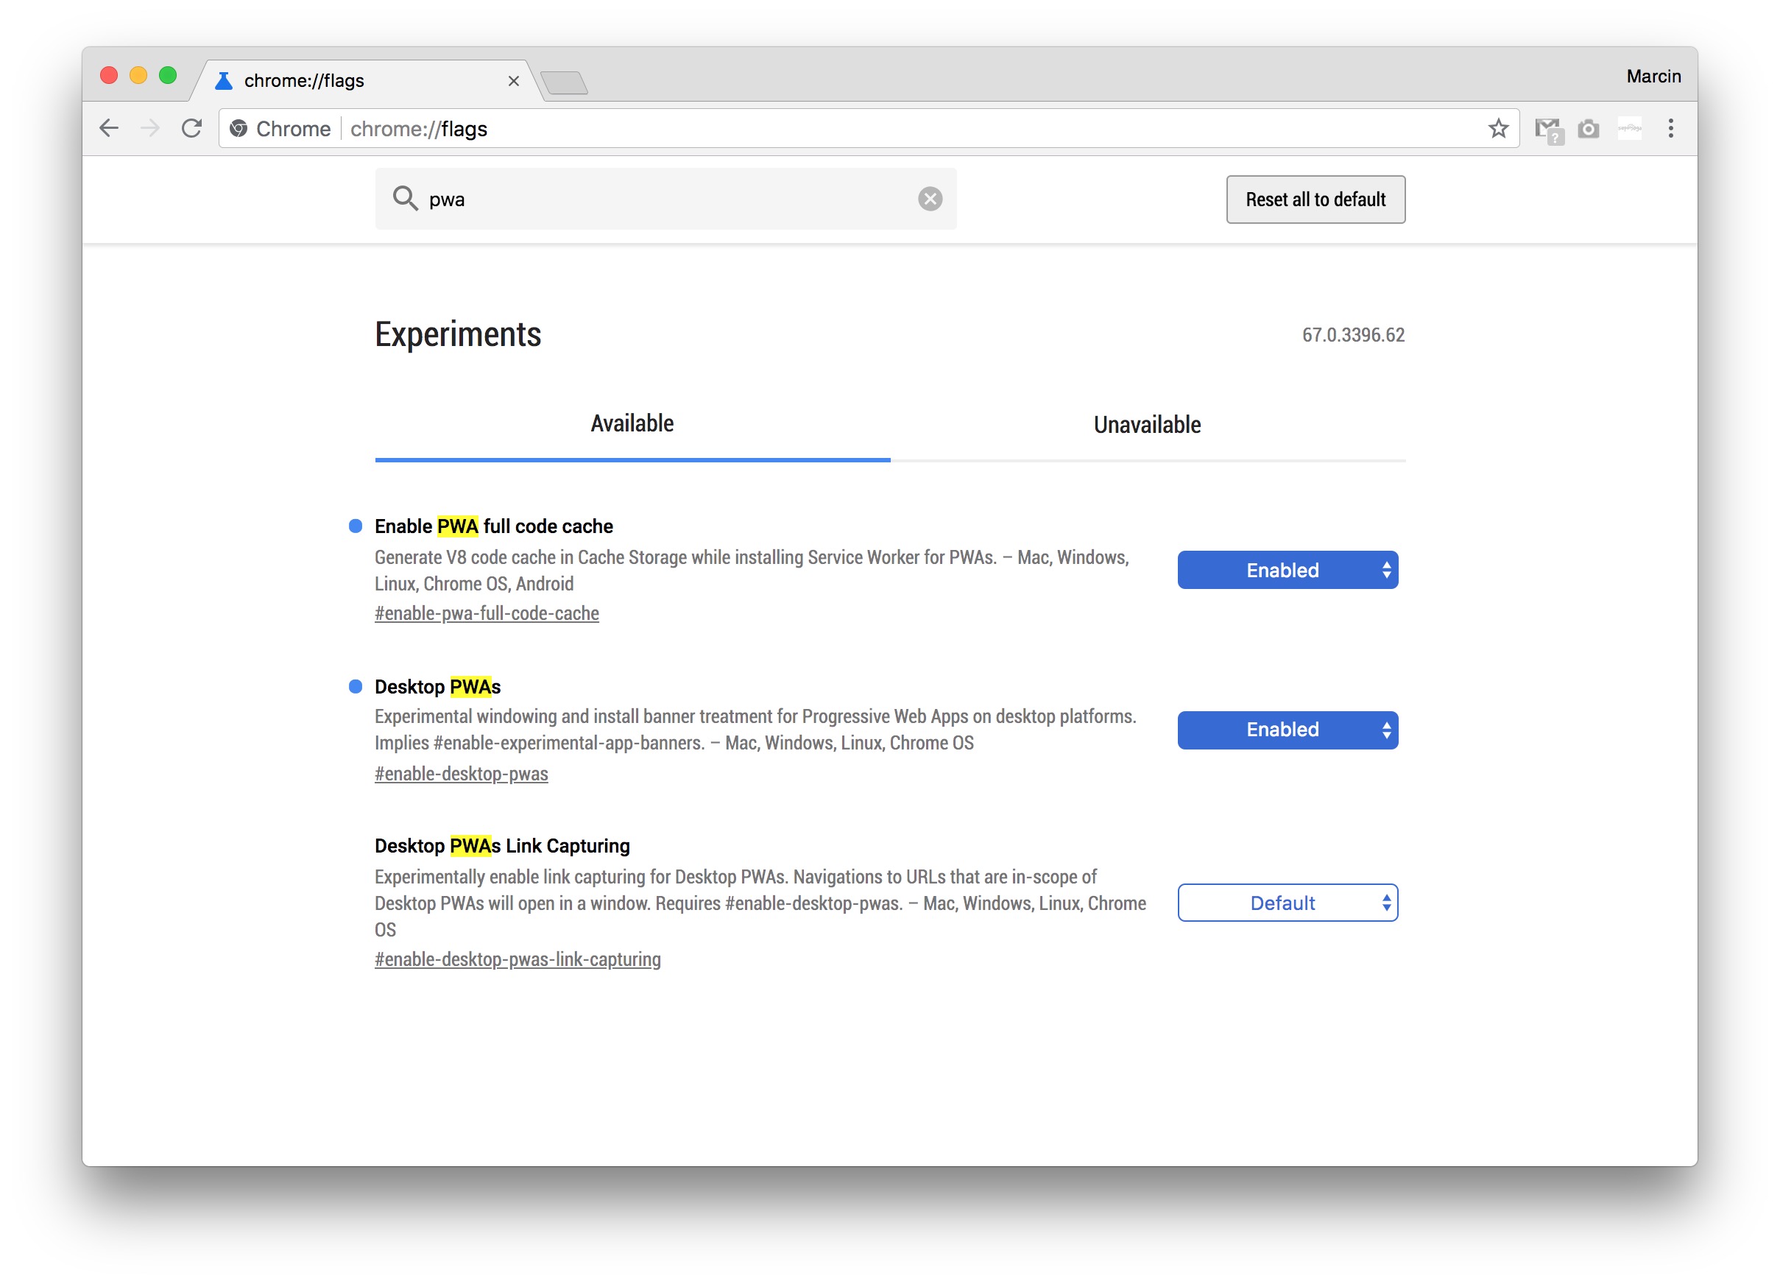Viewport: 1780px width, 1284px height.
Task: Click the address bar URL chrome://flags
Action: coord(418,129)
